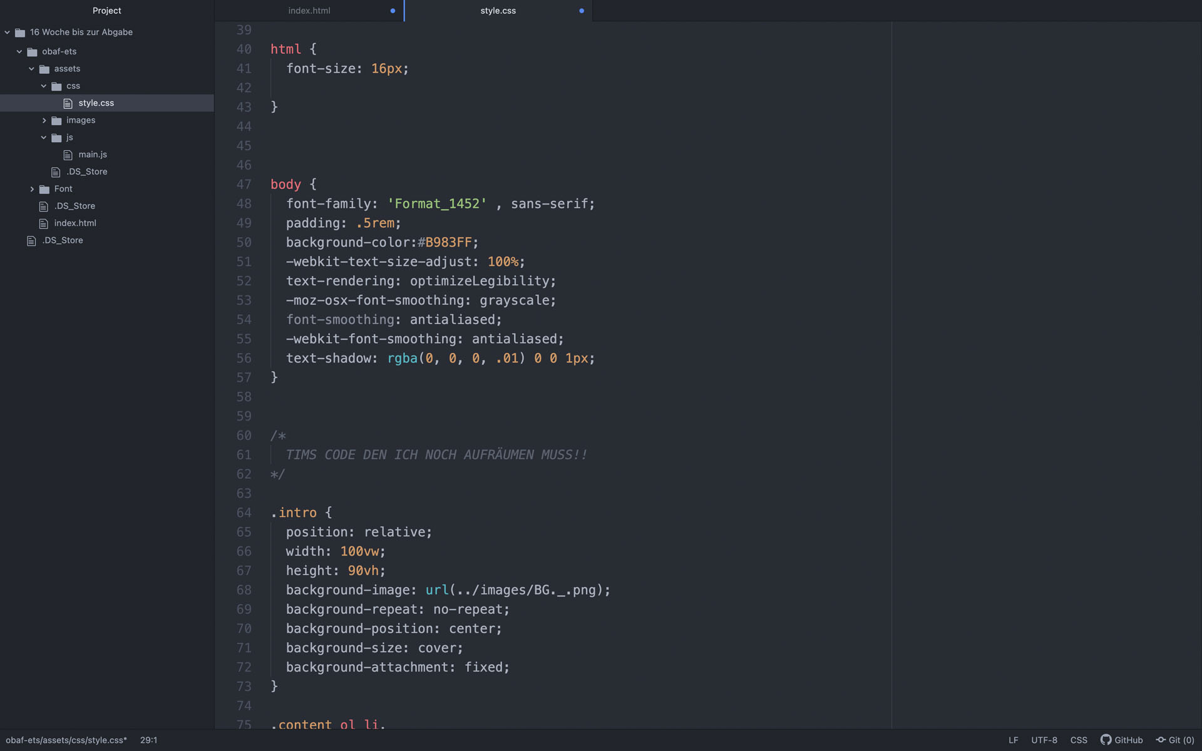Image resolution: width=1202 pixels, height=751 pixels.
Task: Click the Project panel header
Action: [x=107, y=11]
